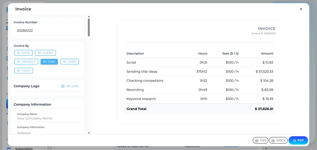
Task: Click the Company Name input field
Action: point(48,118)
